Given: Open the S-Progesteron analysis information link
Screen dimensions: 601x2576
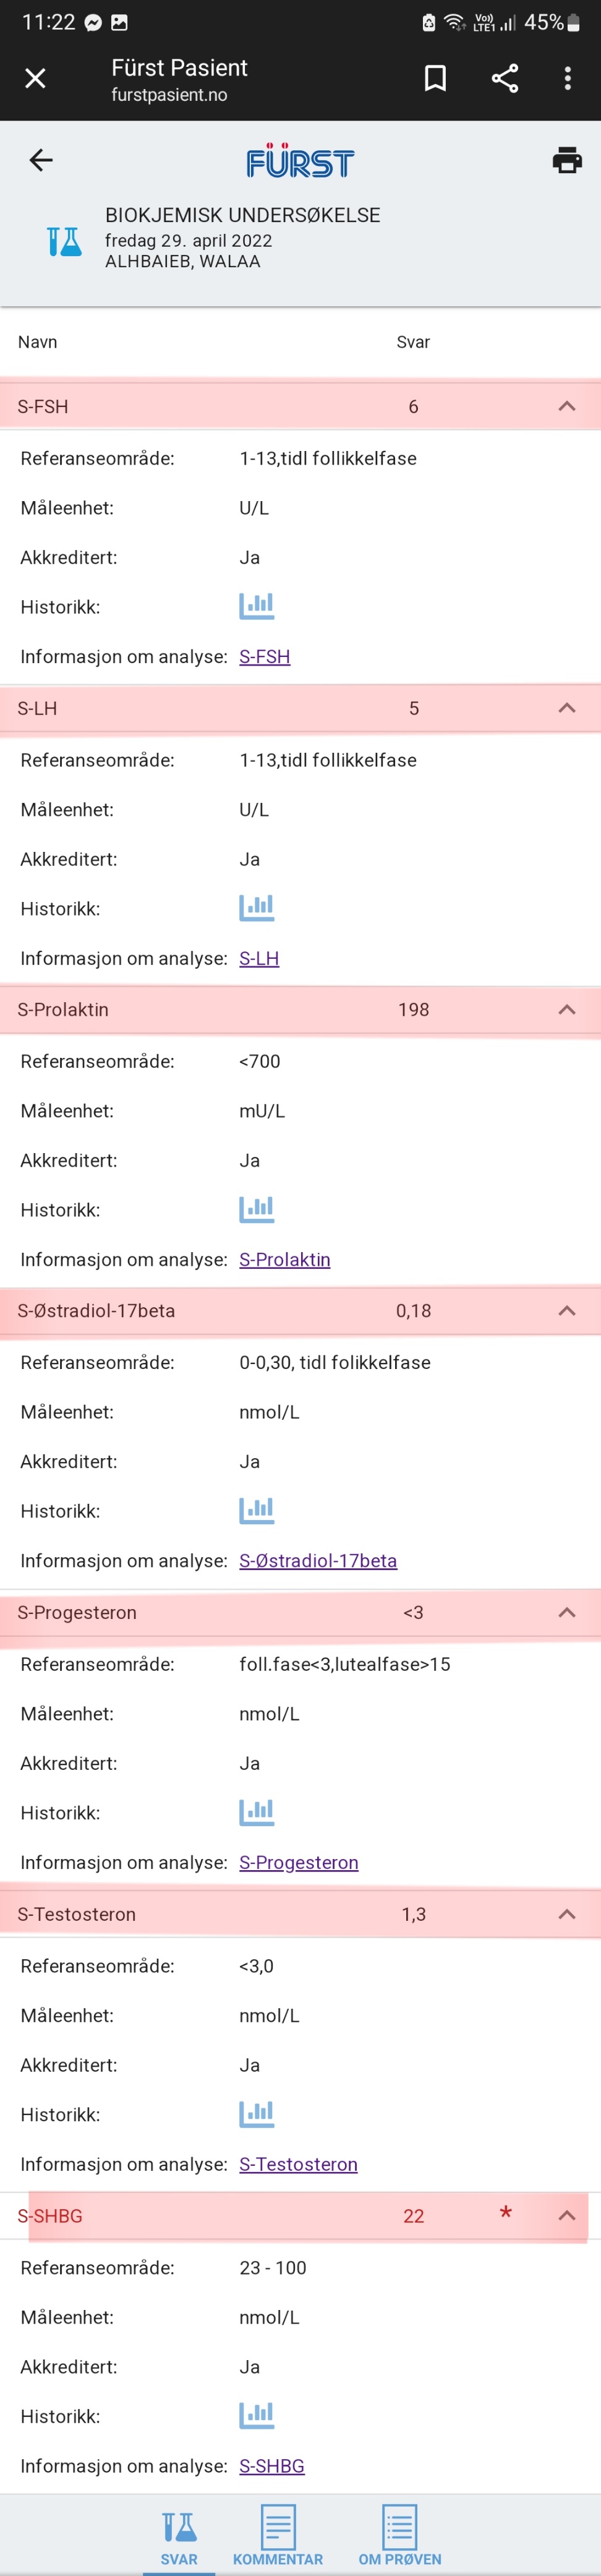Looking at the screenshot, I should point(299,1862).
